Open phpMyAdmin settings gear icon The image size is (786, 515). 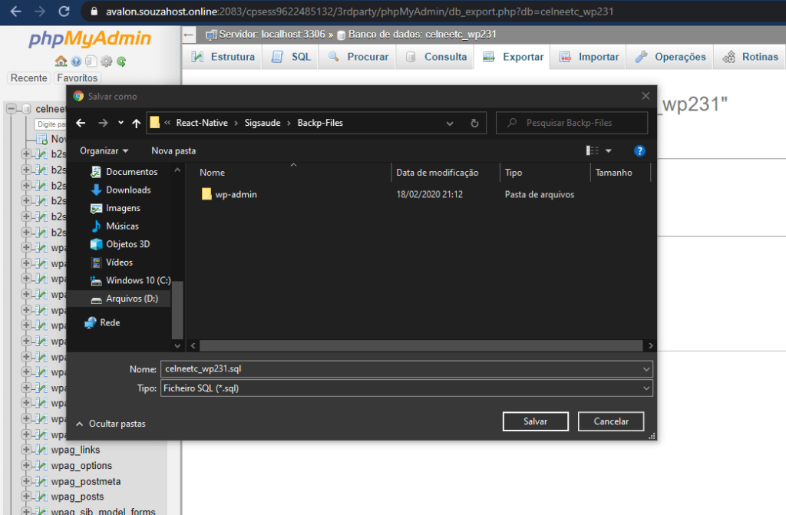(106, 61)
